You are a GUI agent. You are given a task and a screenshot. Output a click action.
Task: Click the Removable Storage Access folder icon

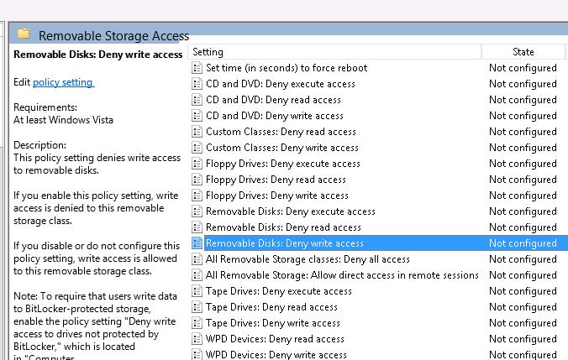24,34
